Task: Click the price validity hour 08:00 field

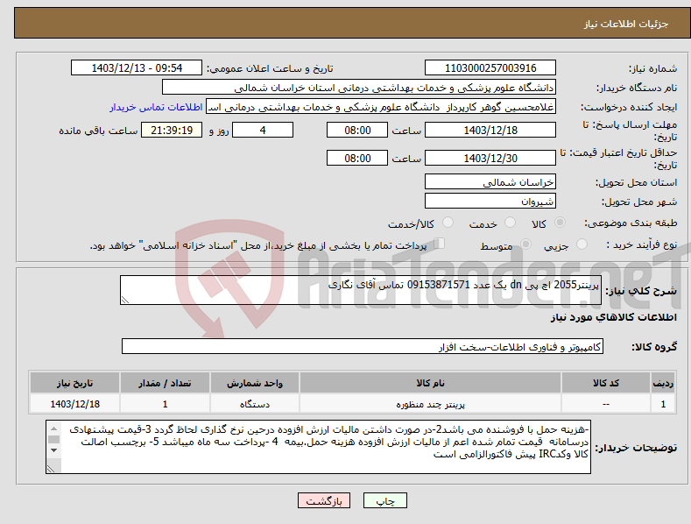Action: tap(357, 158)
